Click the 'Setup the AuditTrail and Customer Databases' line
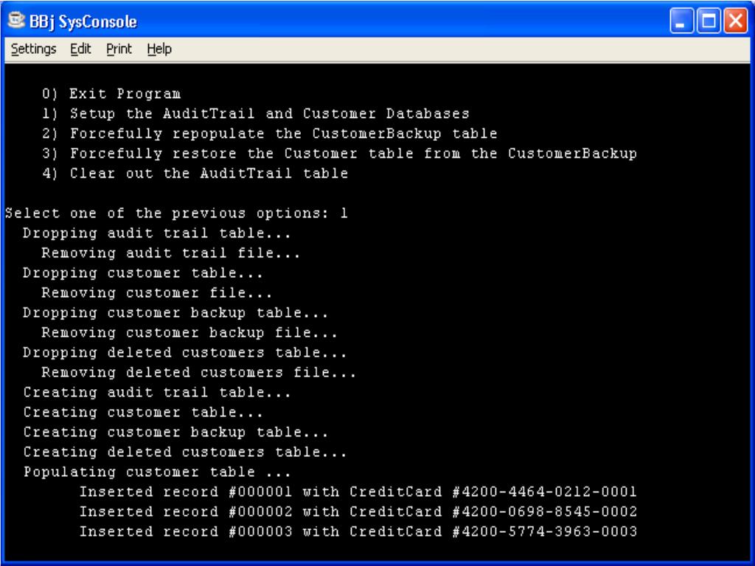 255,113
